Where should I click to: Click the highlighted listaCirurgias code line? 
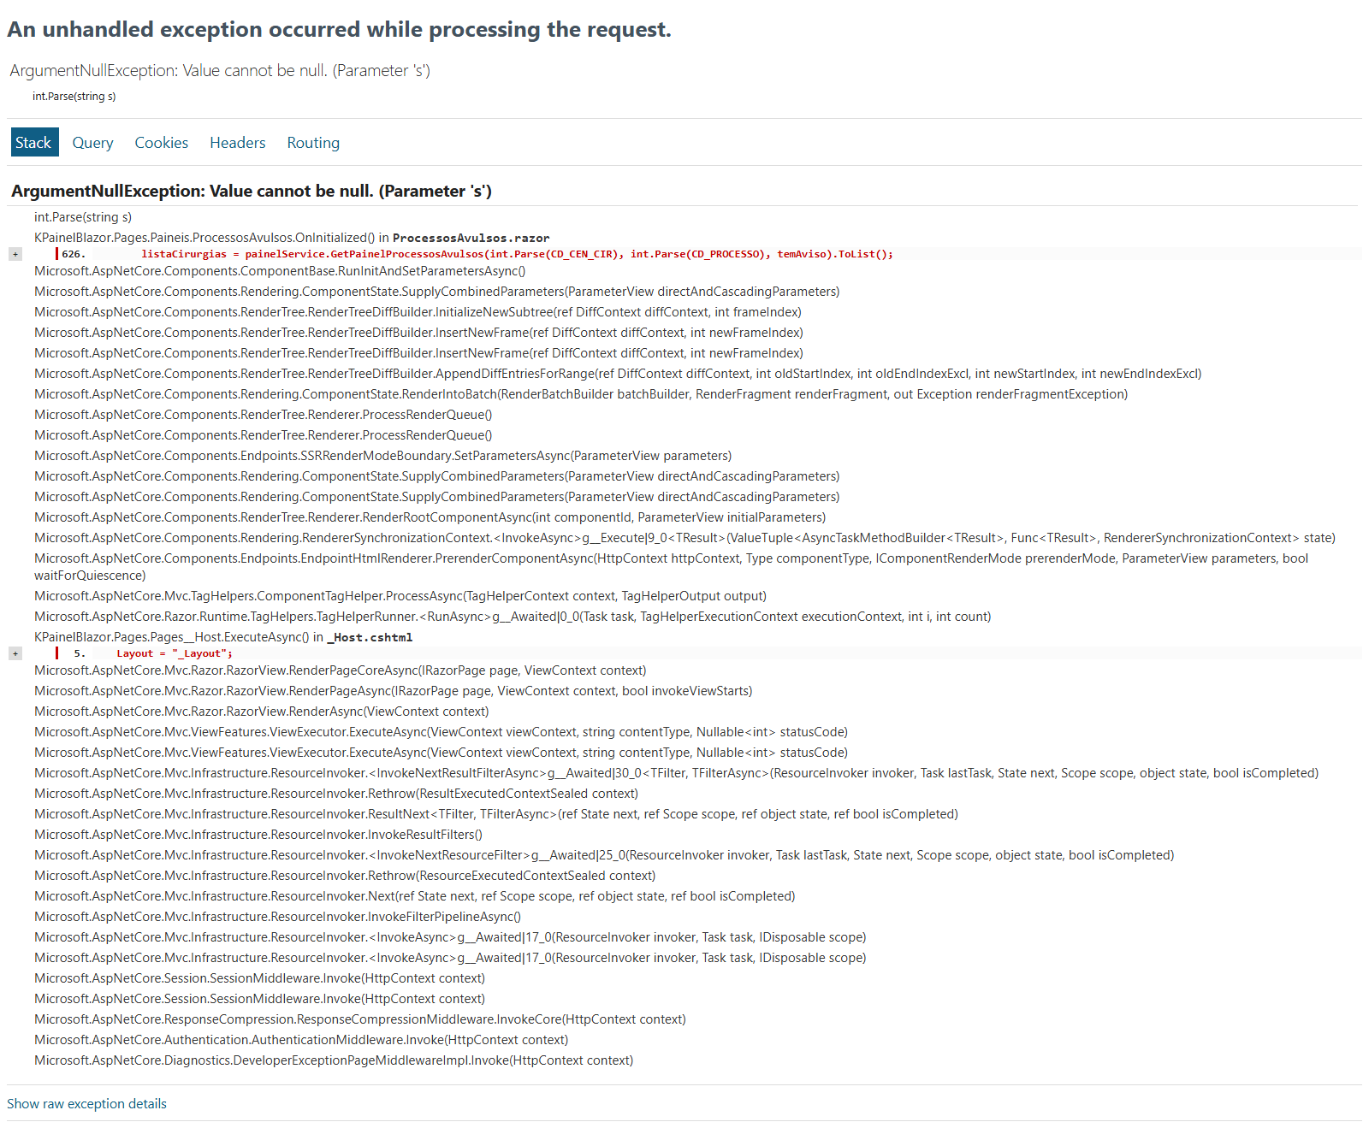point(517,254)
